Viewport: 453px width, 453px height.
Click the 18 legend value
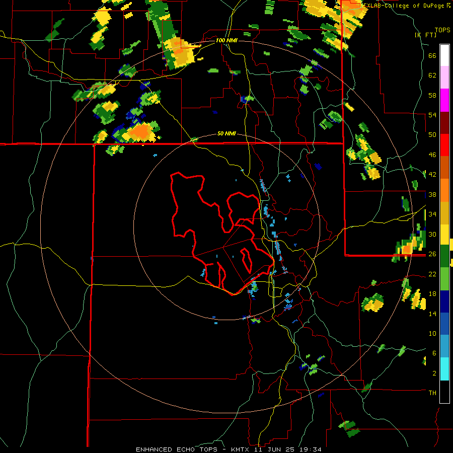(x=432, y=294)
